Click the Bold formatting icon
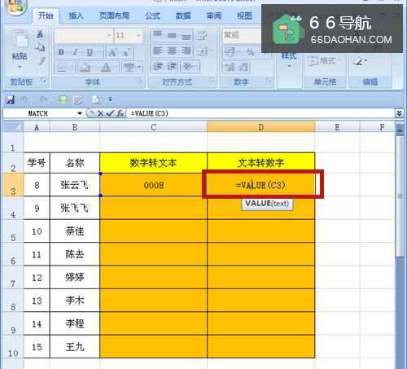 pyautogui.click(x=61, y=52)
